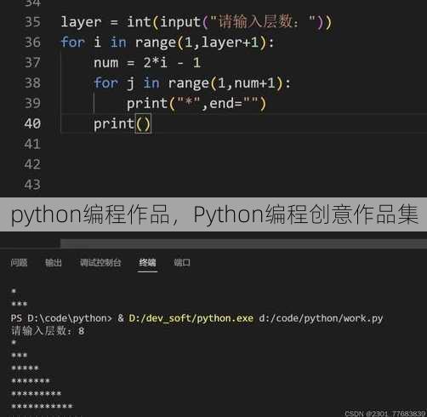Viewport: 427px width, 417px height.
Task: Click line number 40 in gutter
Action: pos(32,123)
